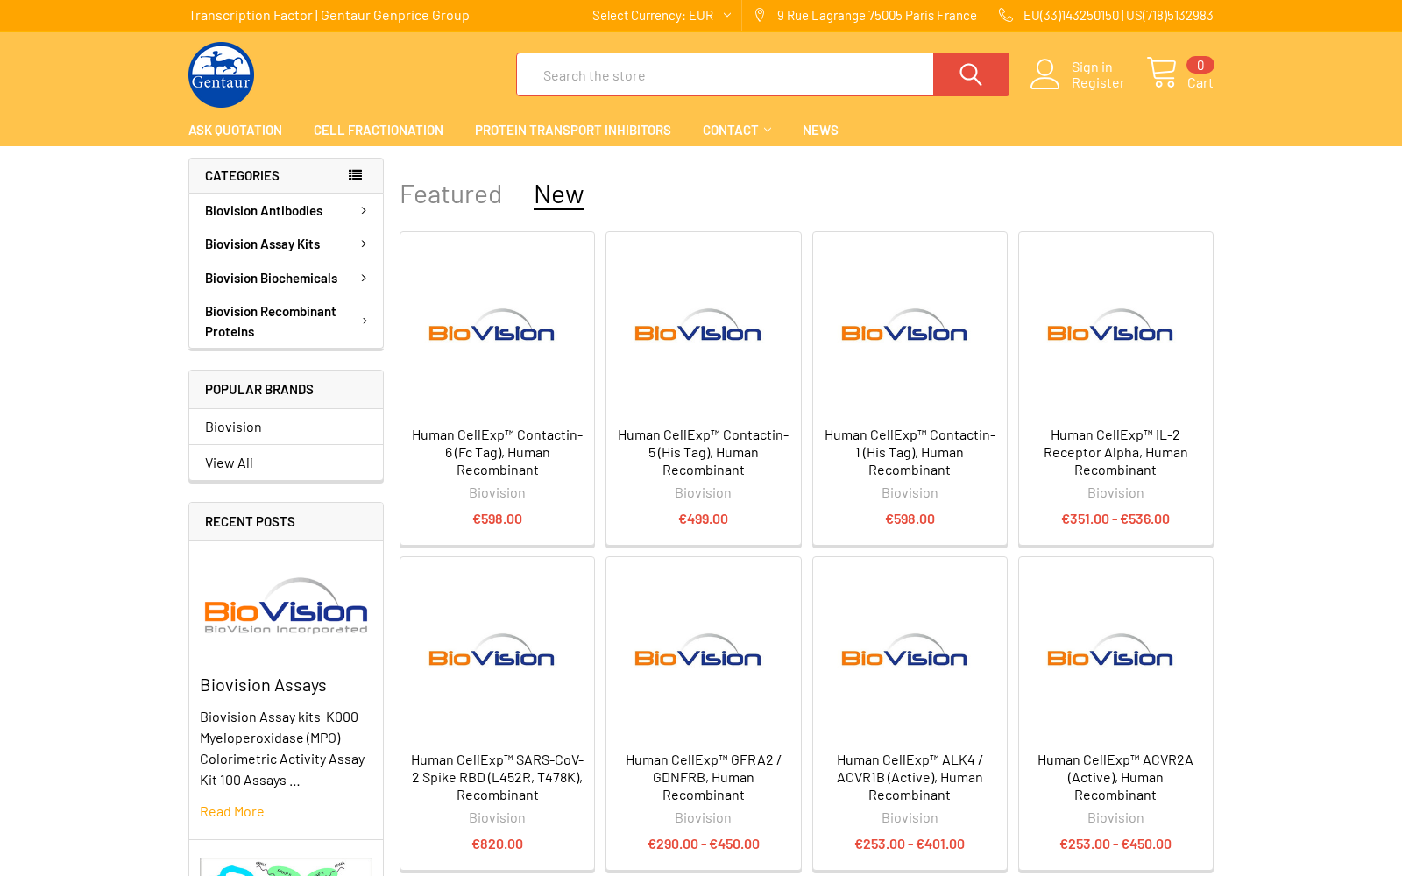Click the red search magnifier button
The width and height of the screenshot is (1402, 876).
point(971,74)
